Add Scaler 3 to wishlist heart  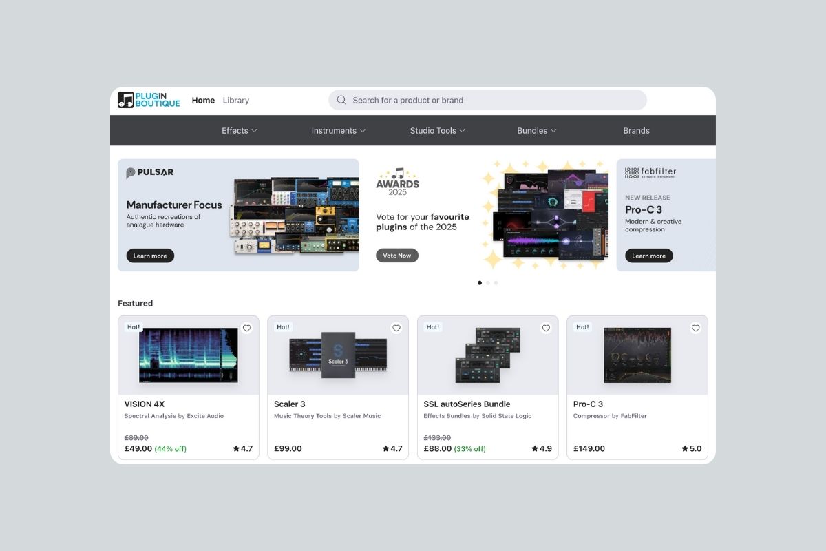pyautogui.click(x=396, y=328)
